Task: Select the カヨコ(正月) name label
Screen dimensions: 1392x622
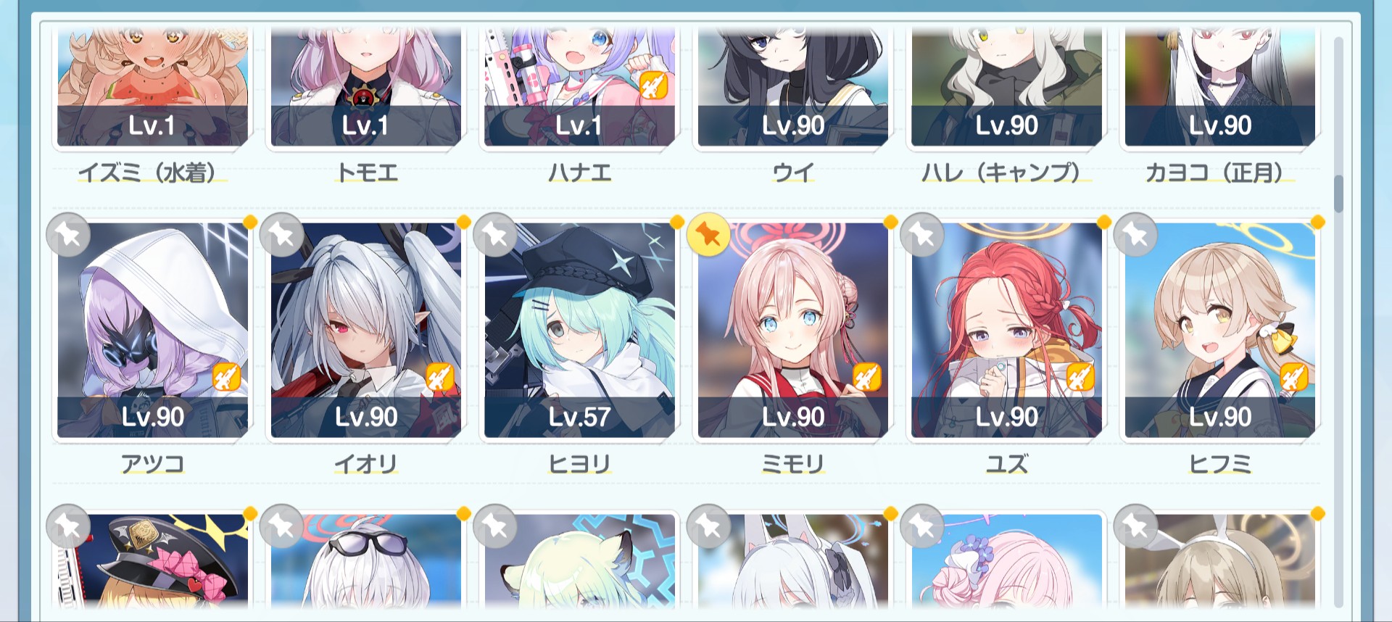Action: [1220, 173]
